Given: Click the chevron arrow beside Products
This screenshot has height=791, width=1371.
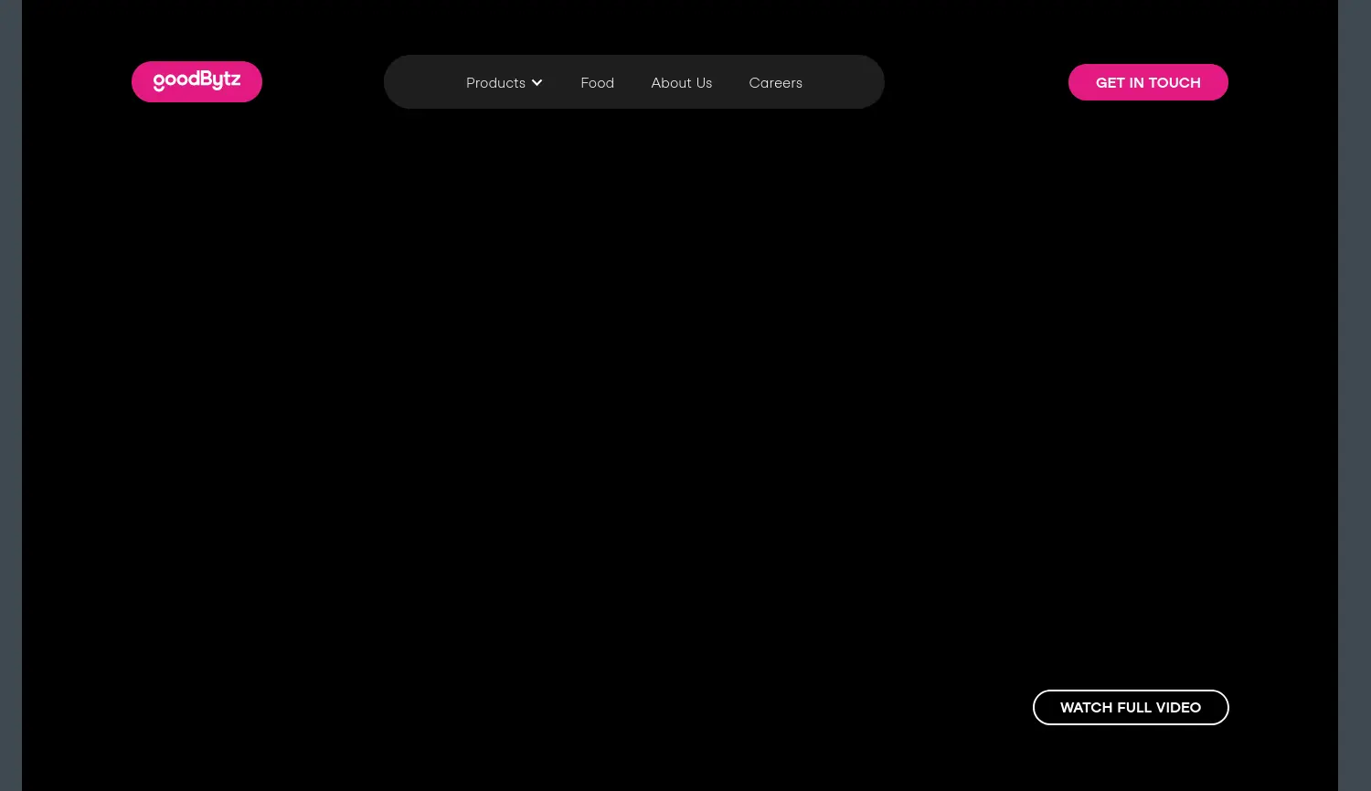Looking at the screenshot, I should click(537, 83).
